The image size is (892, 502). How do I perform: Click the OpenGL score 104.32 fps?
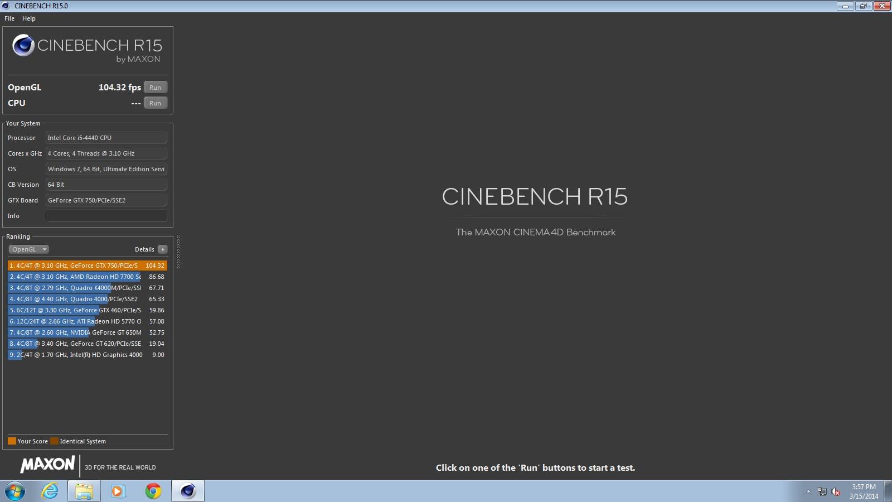click(x=119, y=88)
